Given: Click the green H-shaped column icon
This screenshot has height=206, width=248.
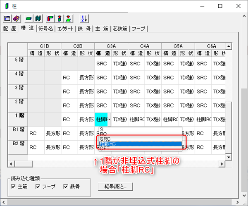Looking at the screenshot, I should coord(38,19).
